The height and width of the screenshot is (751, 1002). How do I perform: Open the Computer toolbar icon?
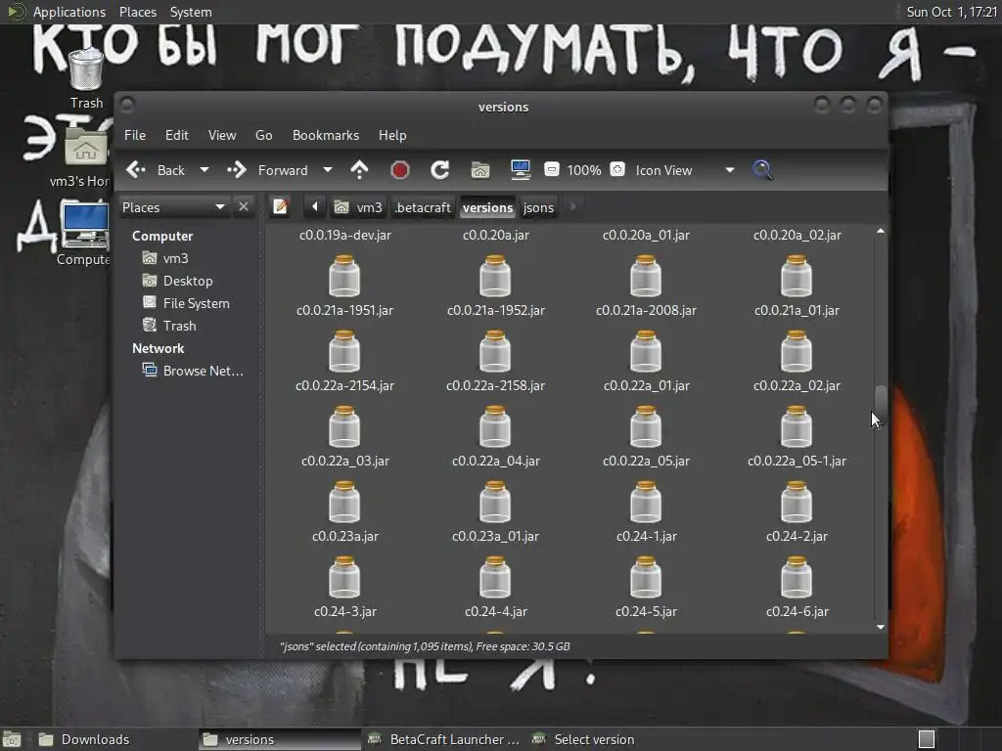[x=521, y=170]
